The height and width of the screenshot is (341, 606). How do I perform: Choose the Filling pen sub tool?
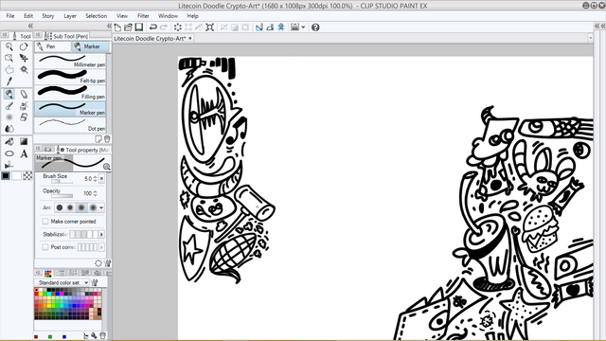pos(70,93)
